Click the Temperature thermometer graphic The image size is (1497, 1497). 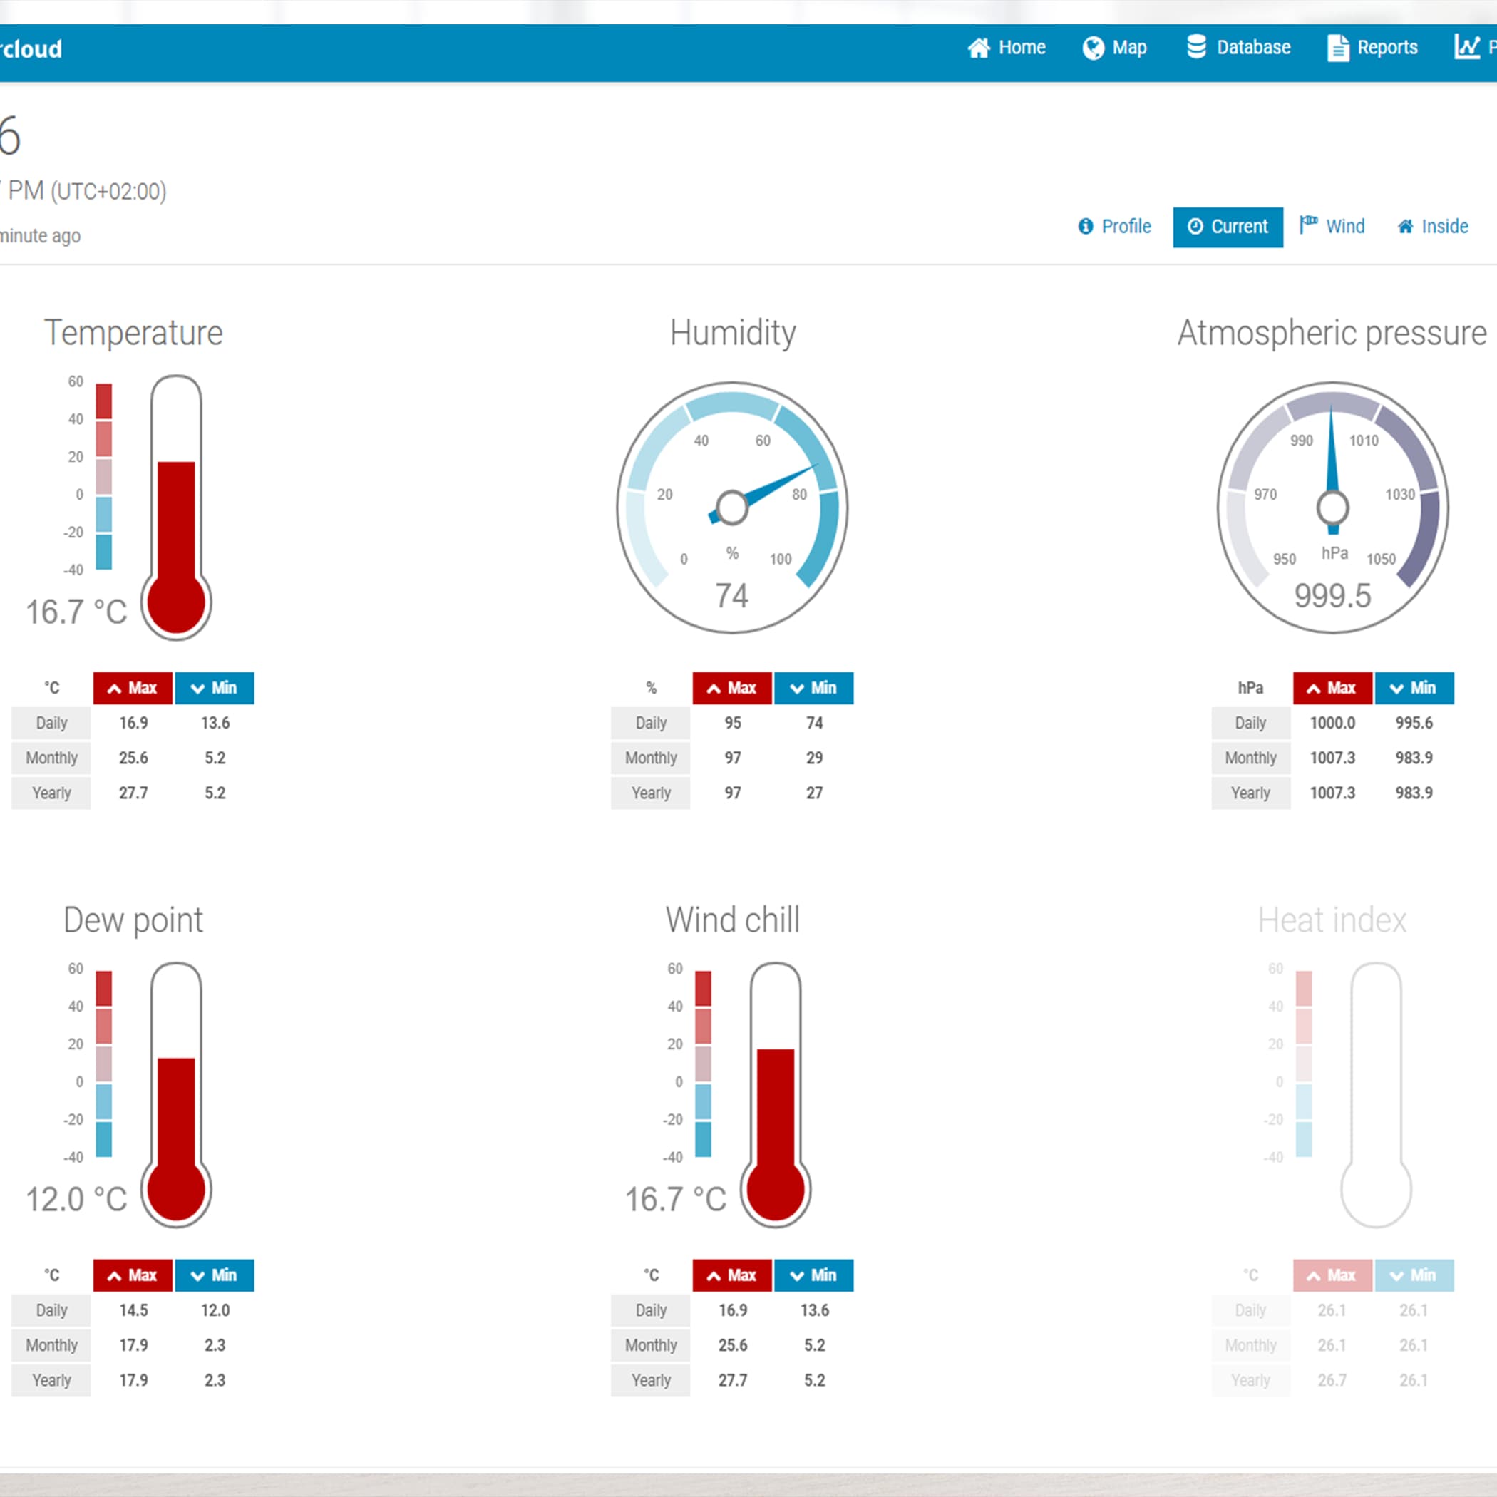click(x=176, y=508)
